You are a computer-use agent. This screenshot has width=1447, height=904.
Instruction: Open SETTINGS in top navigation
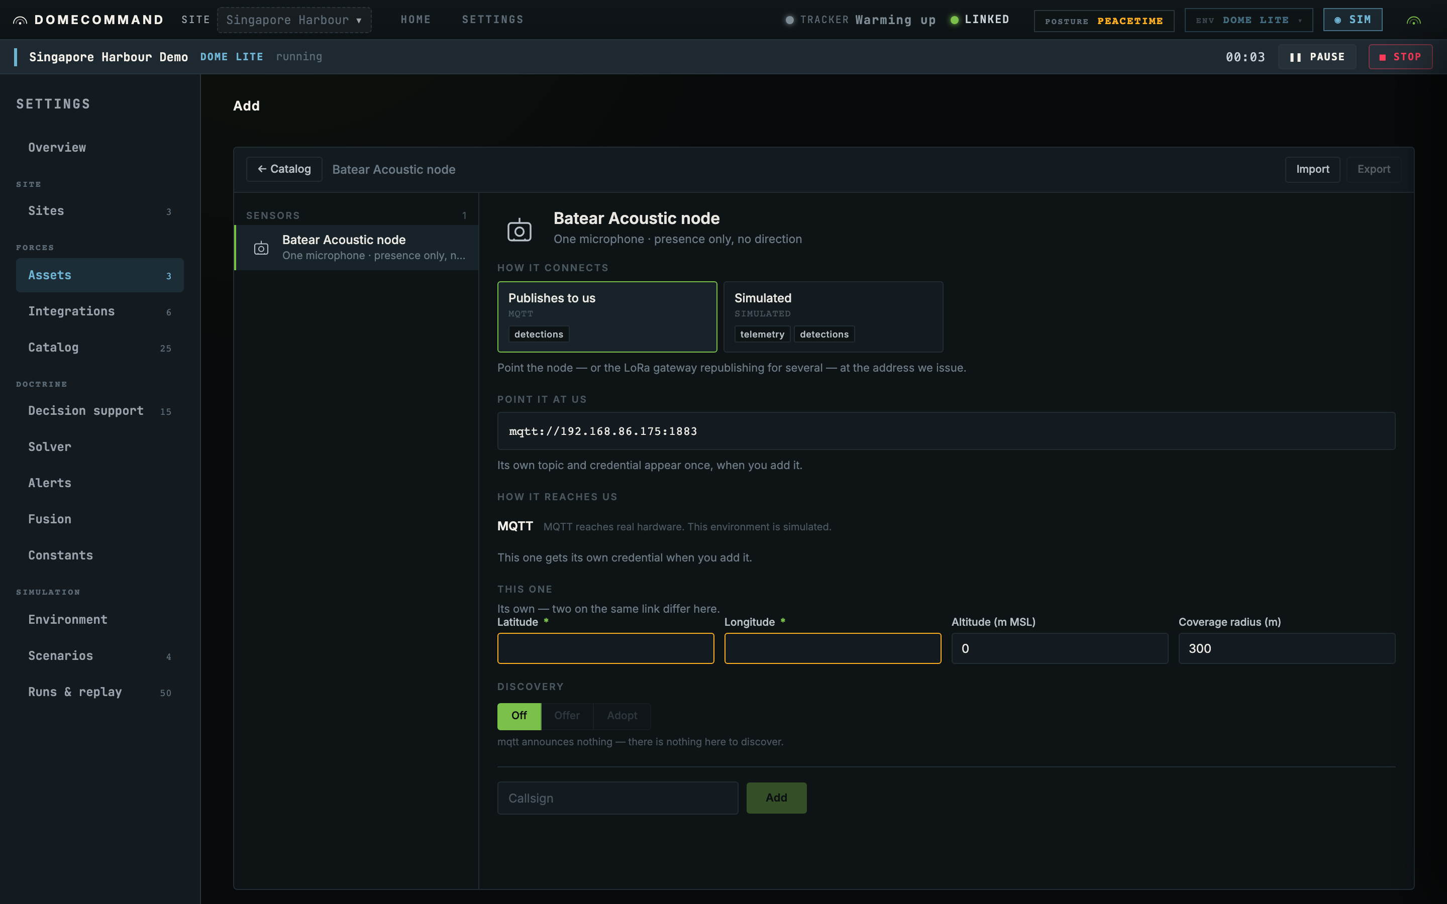coord(493,20)
